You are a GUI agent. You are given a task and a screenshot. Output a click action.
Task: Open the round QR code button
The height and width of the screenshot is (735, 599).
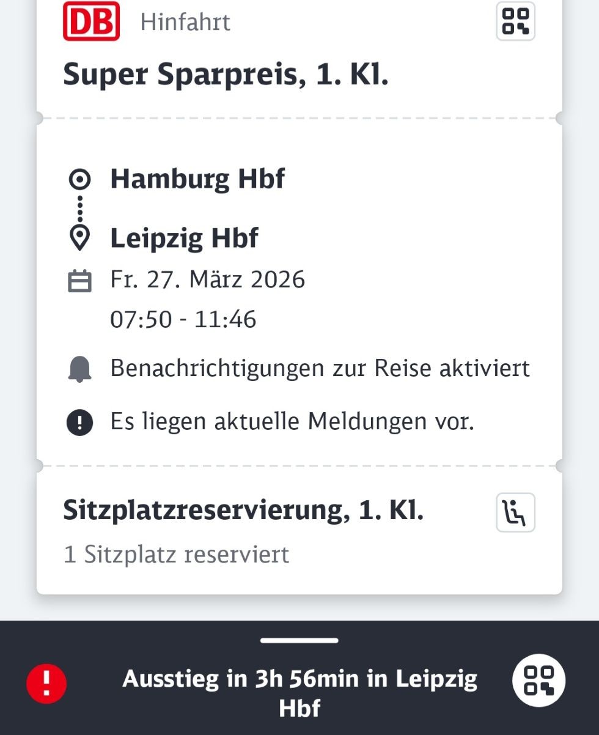pyautogui.click(x=538, y=681)
